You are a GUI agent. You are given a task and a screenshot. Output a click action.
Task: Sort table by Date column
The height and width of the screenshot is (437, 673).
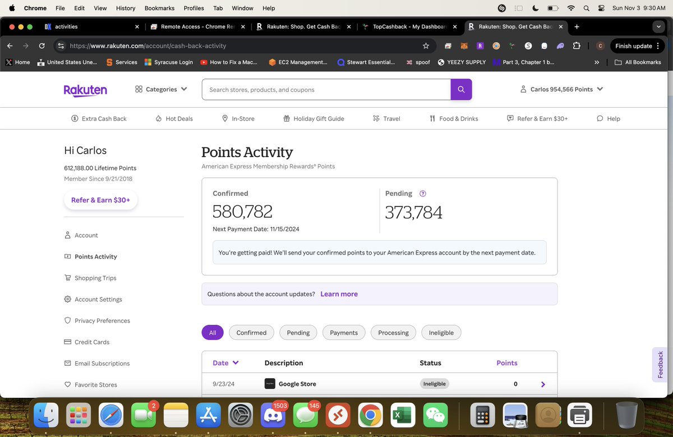click(x=225, y=363)
